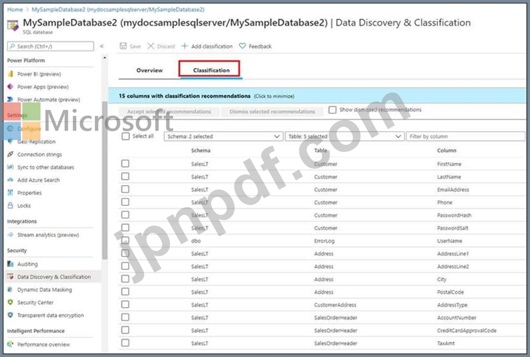This screenshot has height=357, width=530.
Task: Go to Home breadcrumb link
Action: pos(15,10)
